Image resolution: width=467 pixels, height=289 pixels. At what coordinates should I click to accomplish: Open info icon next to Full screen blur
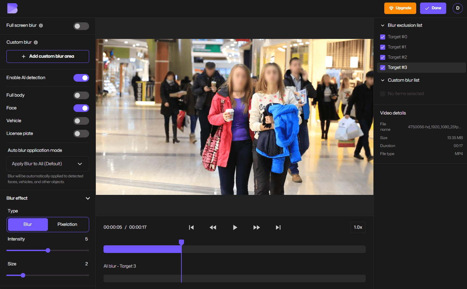point(41,26)
